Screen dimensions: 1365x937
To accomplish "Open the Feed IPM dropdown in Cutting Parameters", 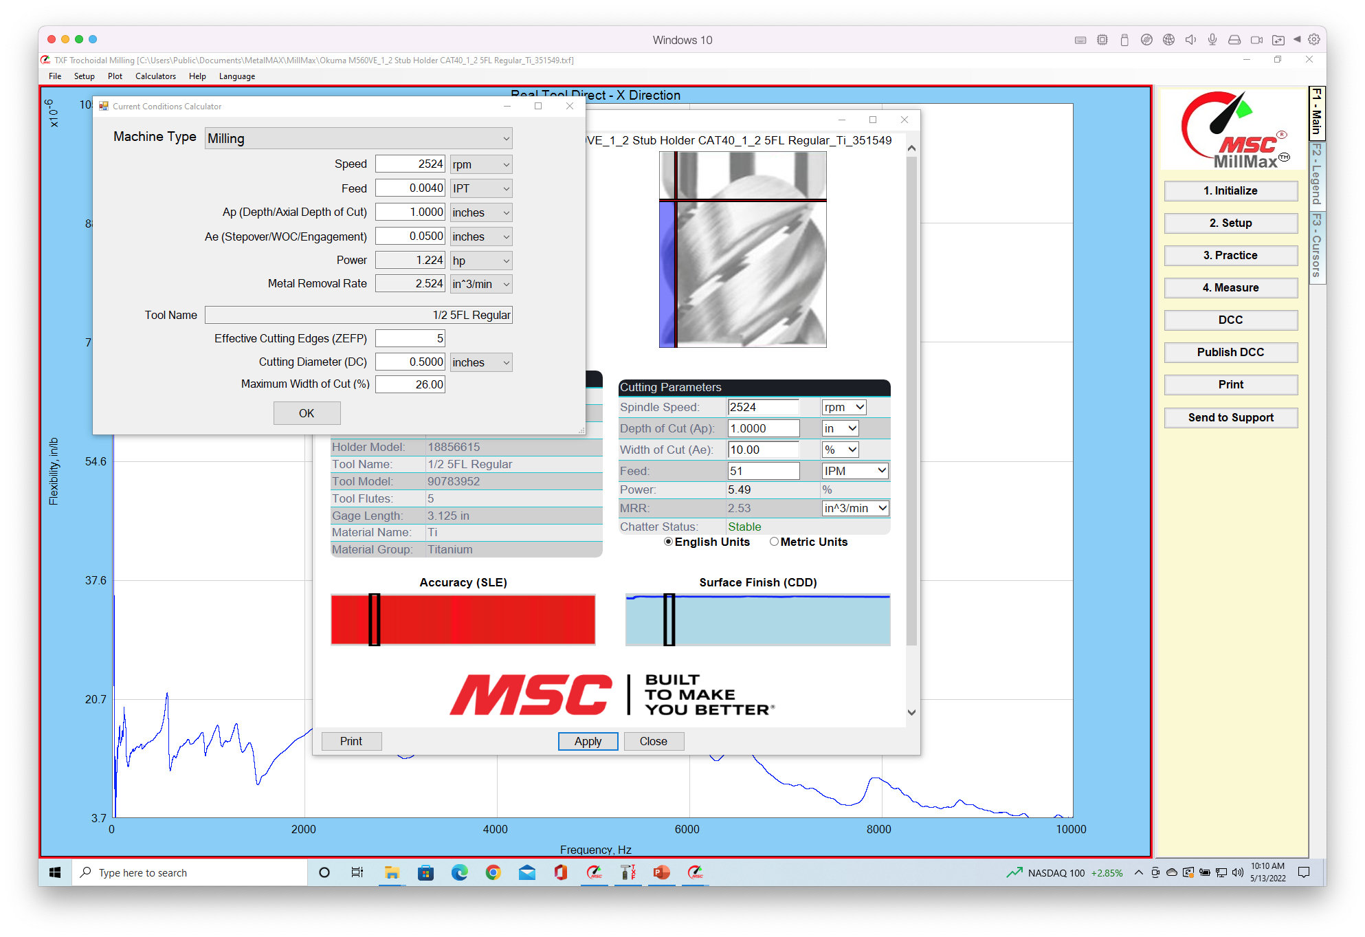I will (855, 471).
